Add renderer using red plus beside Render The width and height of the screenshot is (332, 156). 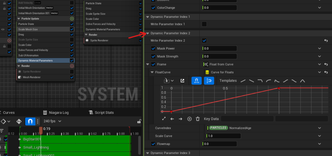coord(72,66)
